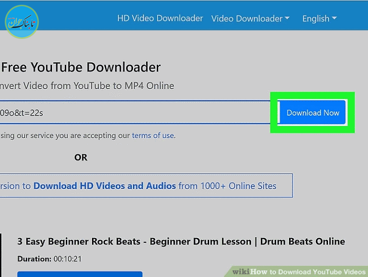
Task: Open the HD Video Downloader page
Action: [160, 18]
